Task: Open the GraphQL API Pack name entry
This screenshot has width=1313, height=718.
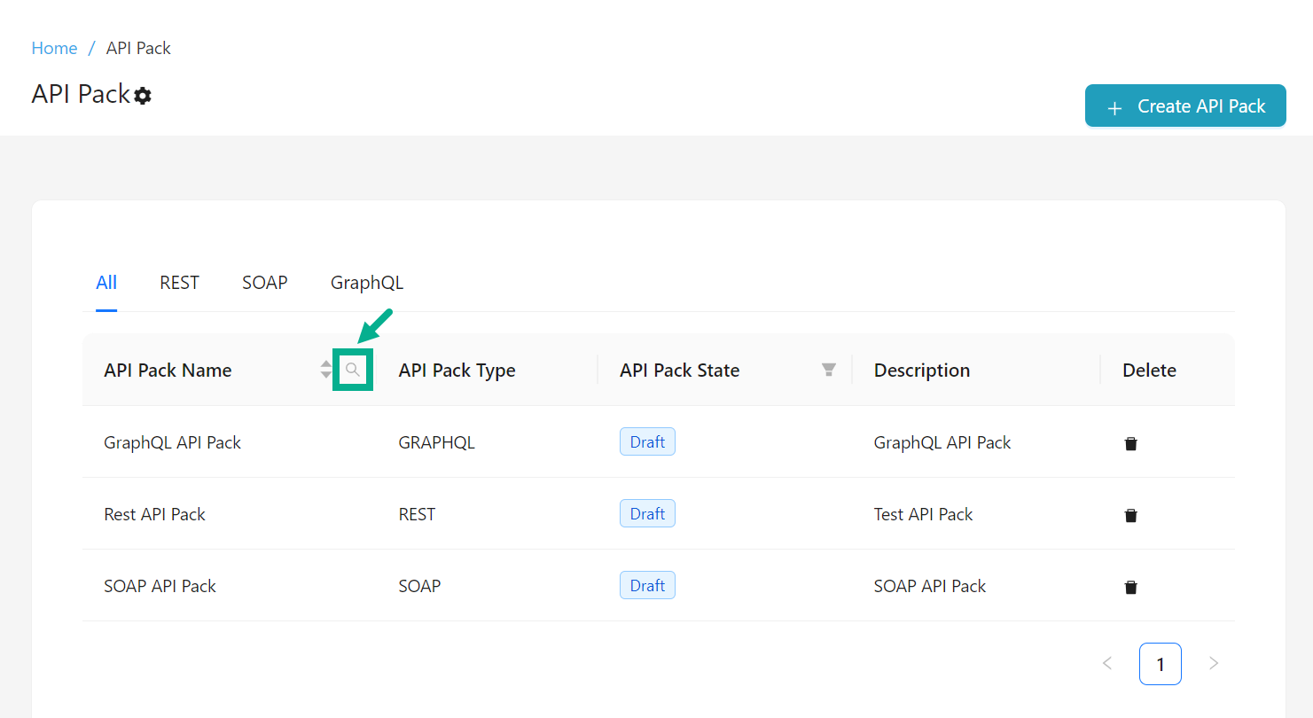Action: (172, 442)
